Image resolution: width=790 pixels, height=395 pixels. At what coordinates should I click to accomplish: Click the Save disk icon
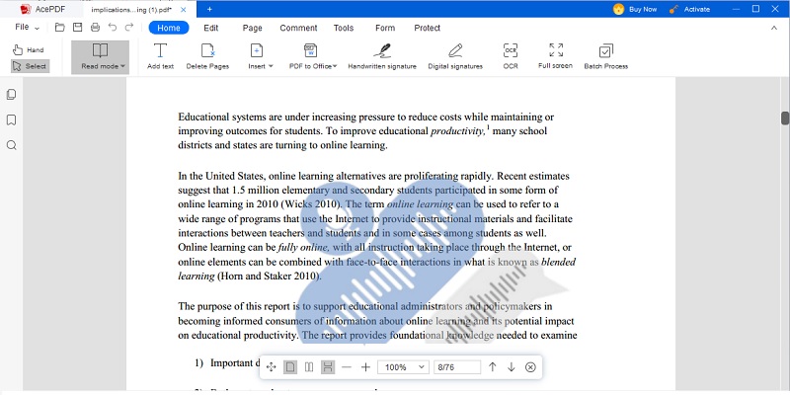pos(78,28)
